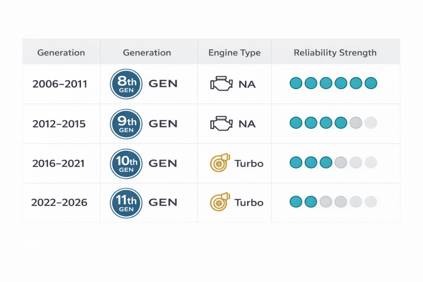This screenshot has width=423, height=282.
Task: Select the Reliability Strength header
Action: point(335,52)
